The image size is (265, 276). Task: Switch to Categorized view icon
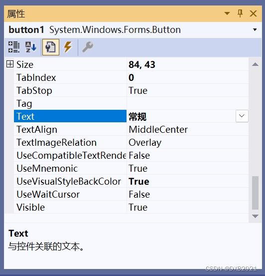pyautogui.click(x=14, y=47)
